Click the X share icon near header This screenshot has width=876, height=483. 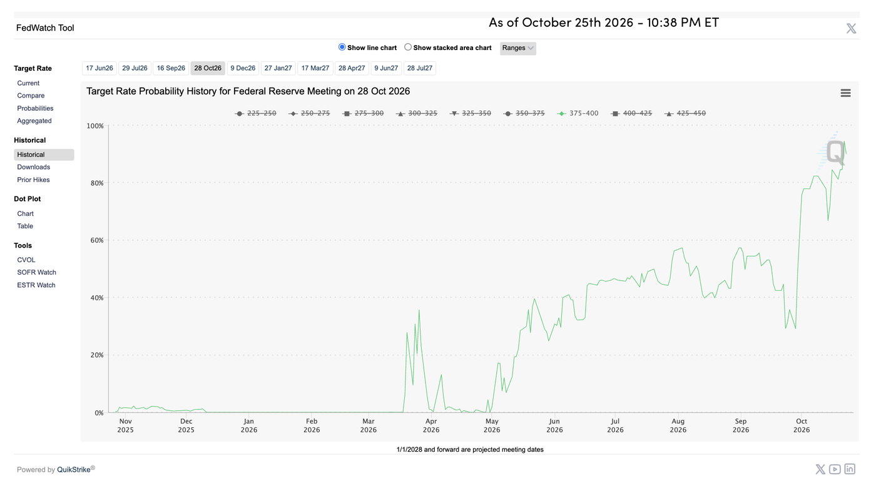[851, 28]
